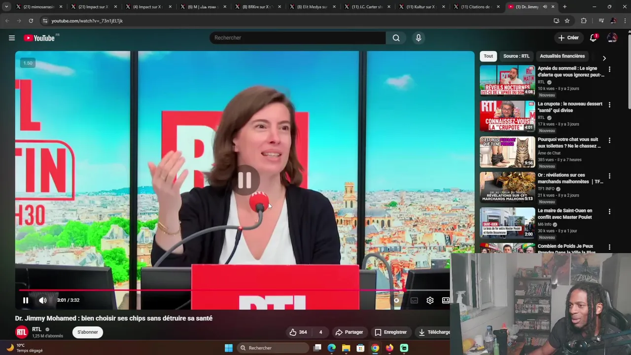Click the center pause overlay on video
This screenshot has height=355, width=631.
pos(245,180)
